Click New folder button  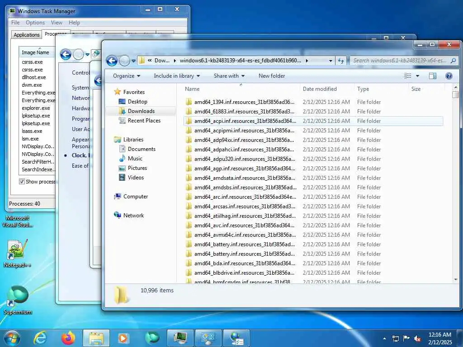click(x=272, y=76)
